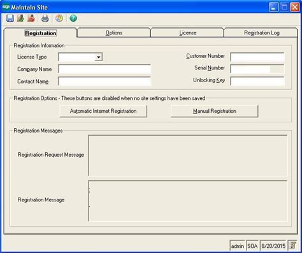Click the notepad icon in status bar
The width and height of the screenshot is (302, 253).
pyautogui.click(x=293, y=245)
